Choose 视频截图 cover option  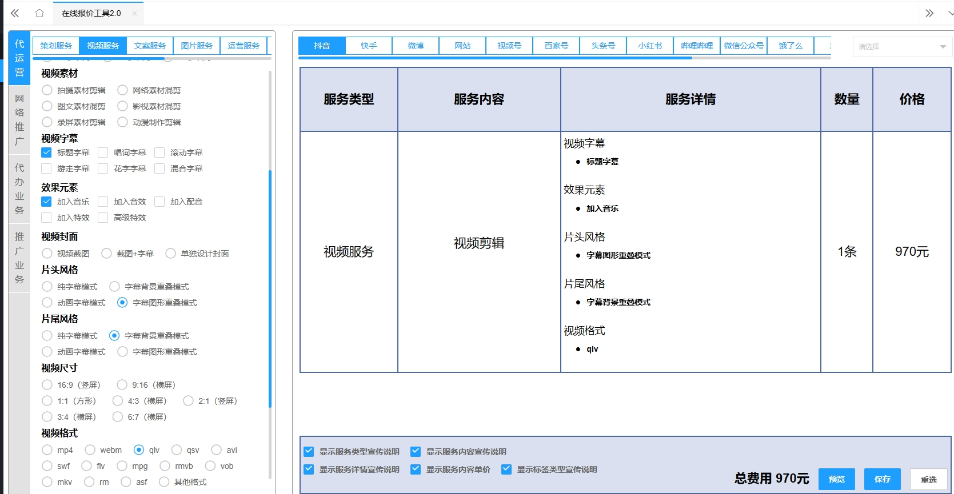click(47, 254)
